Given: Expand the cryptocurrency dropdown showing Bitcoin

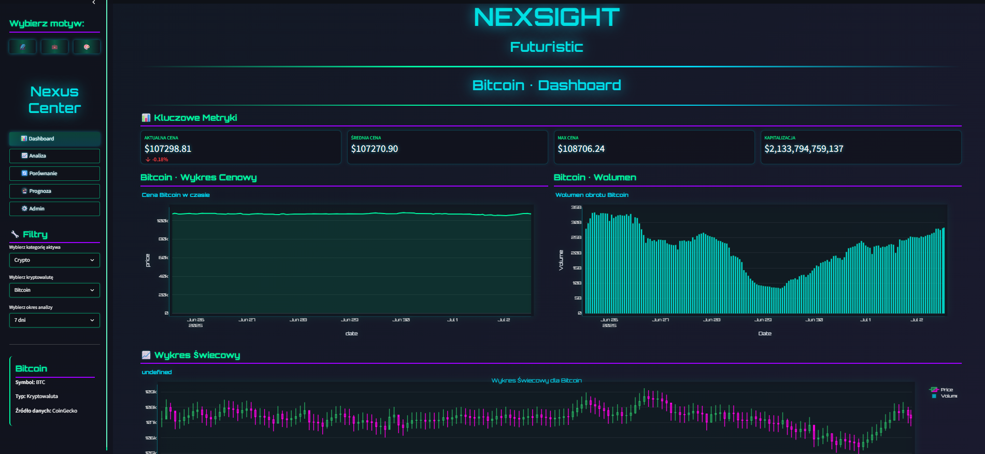Looking at the screenshot, I should tap(54, 290).
